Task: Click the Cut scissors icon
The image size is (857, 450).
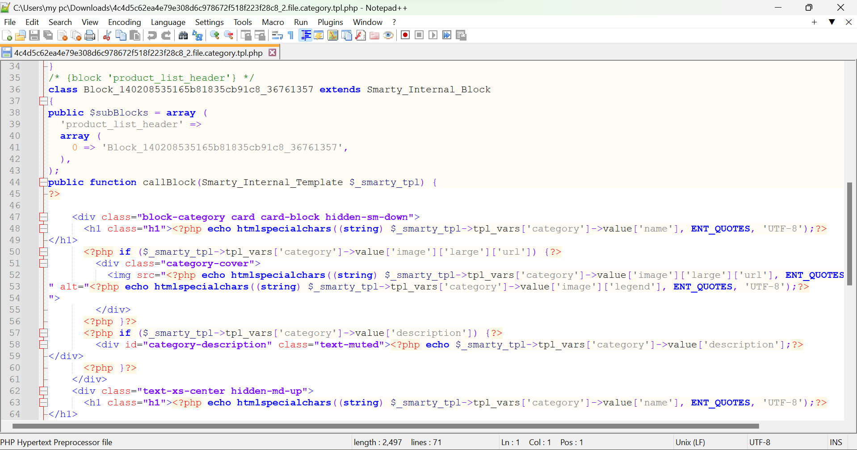Action: 107,36
